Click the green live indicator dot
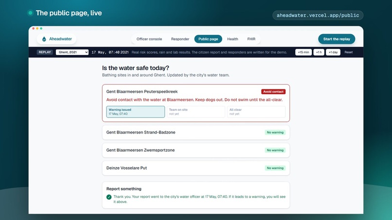Screen dimensions: 392x220 coord(30,13)
